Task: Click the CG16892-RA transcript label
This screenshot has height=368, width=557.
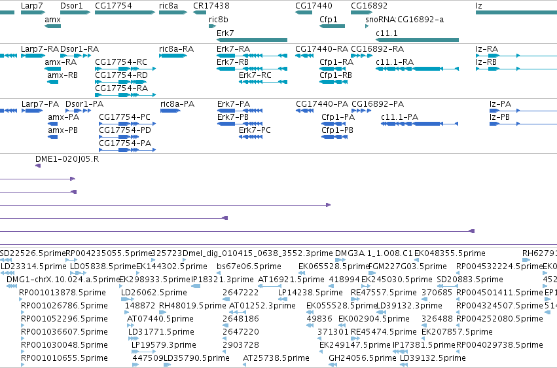Action: 377,48
